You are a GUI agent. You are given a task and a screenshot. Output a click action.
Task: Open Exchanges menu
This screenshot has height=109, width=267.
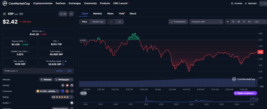coord(75,3)
